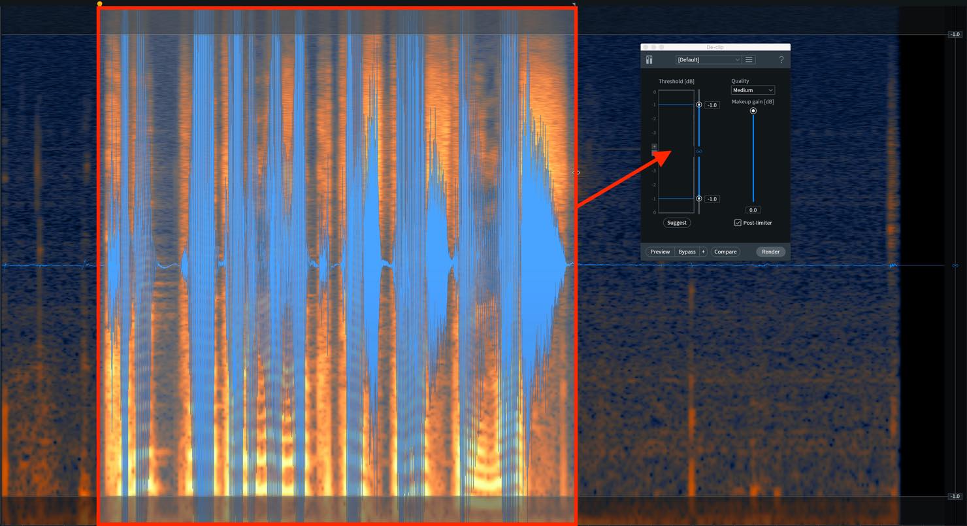Viewport: 967px width, 526px height.
Task: Open the [Default] preset dropdown
Action: 708,59
